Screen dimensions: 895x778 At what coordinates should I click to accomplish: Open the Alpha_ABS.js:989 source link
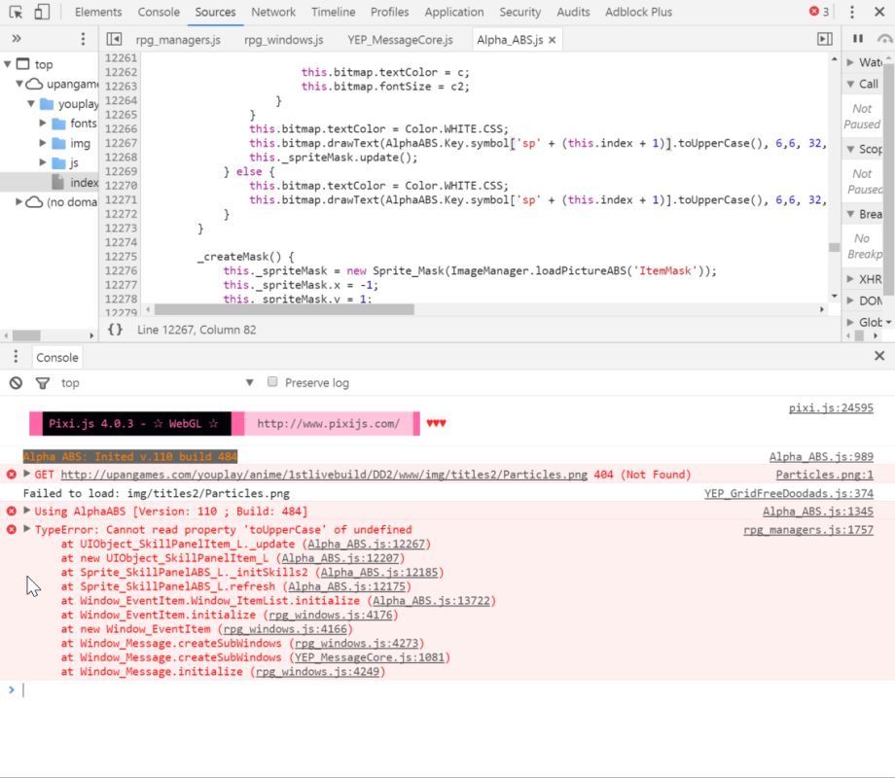tap(821, 457)
